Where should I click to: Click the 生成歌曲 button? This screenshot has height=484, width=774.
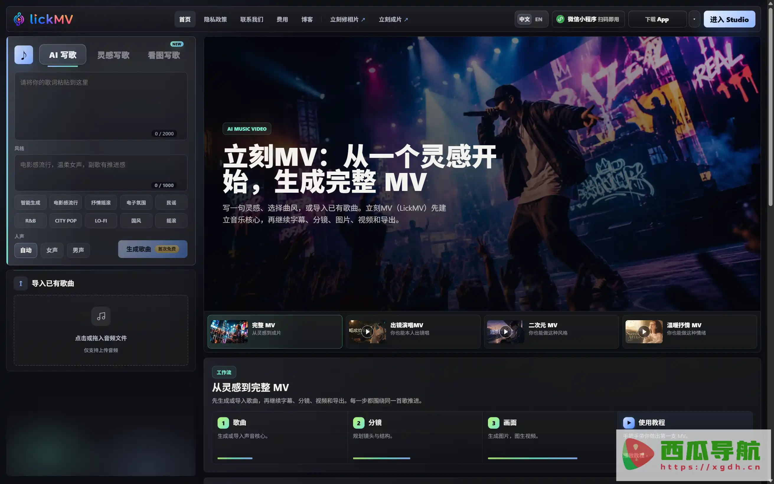tap(153, 249)
